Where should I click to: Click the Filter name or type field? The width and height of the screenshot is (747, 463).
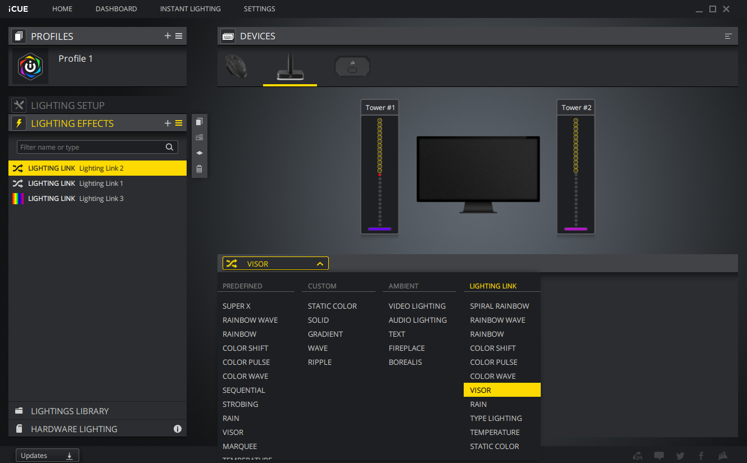click(x=97, y=147)
